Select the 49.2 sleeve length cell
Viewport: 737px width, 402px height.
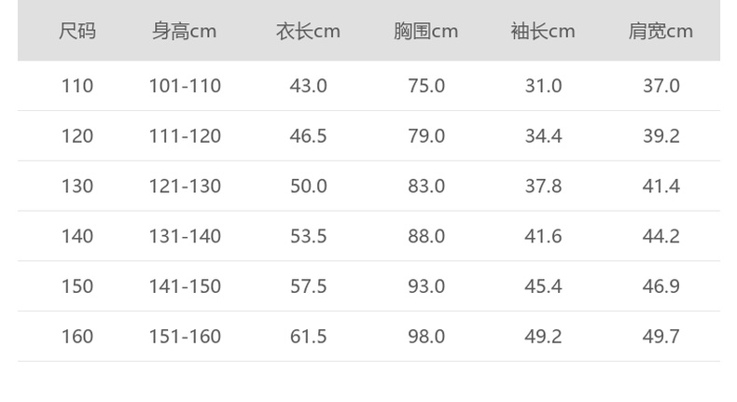tap(543, 337)
